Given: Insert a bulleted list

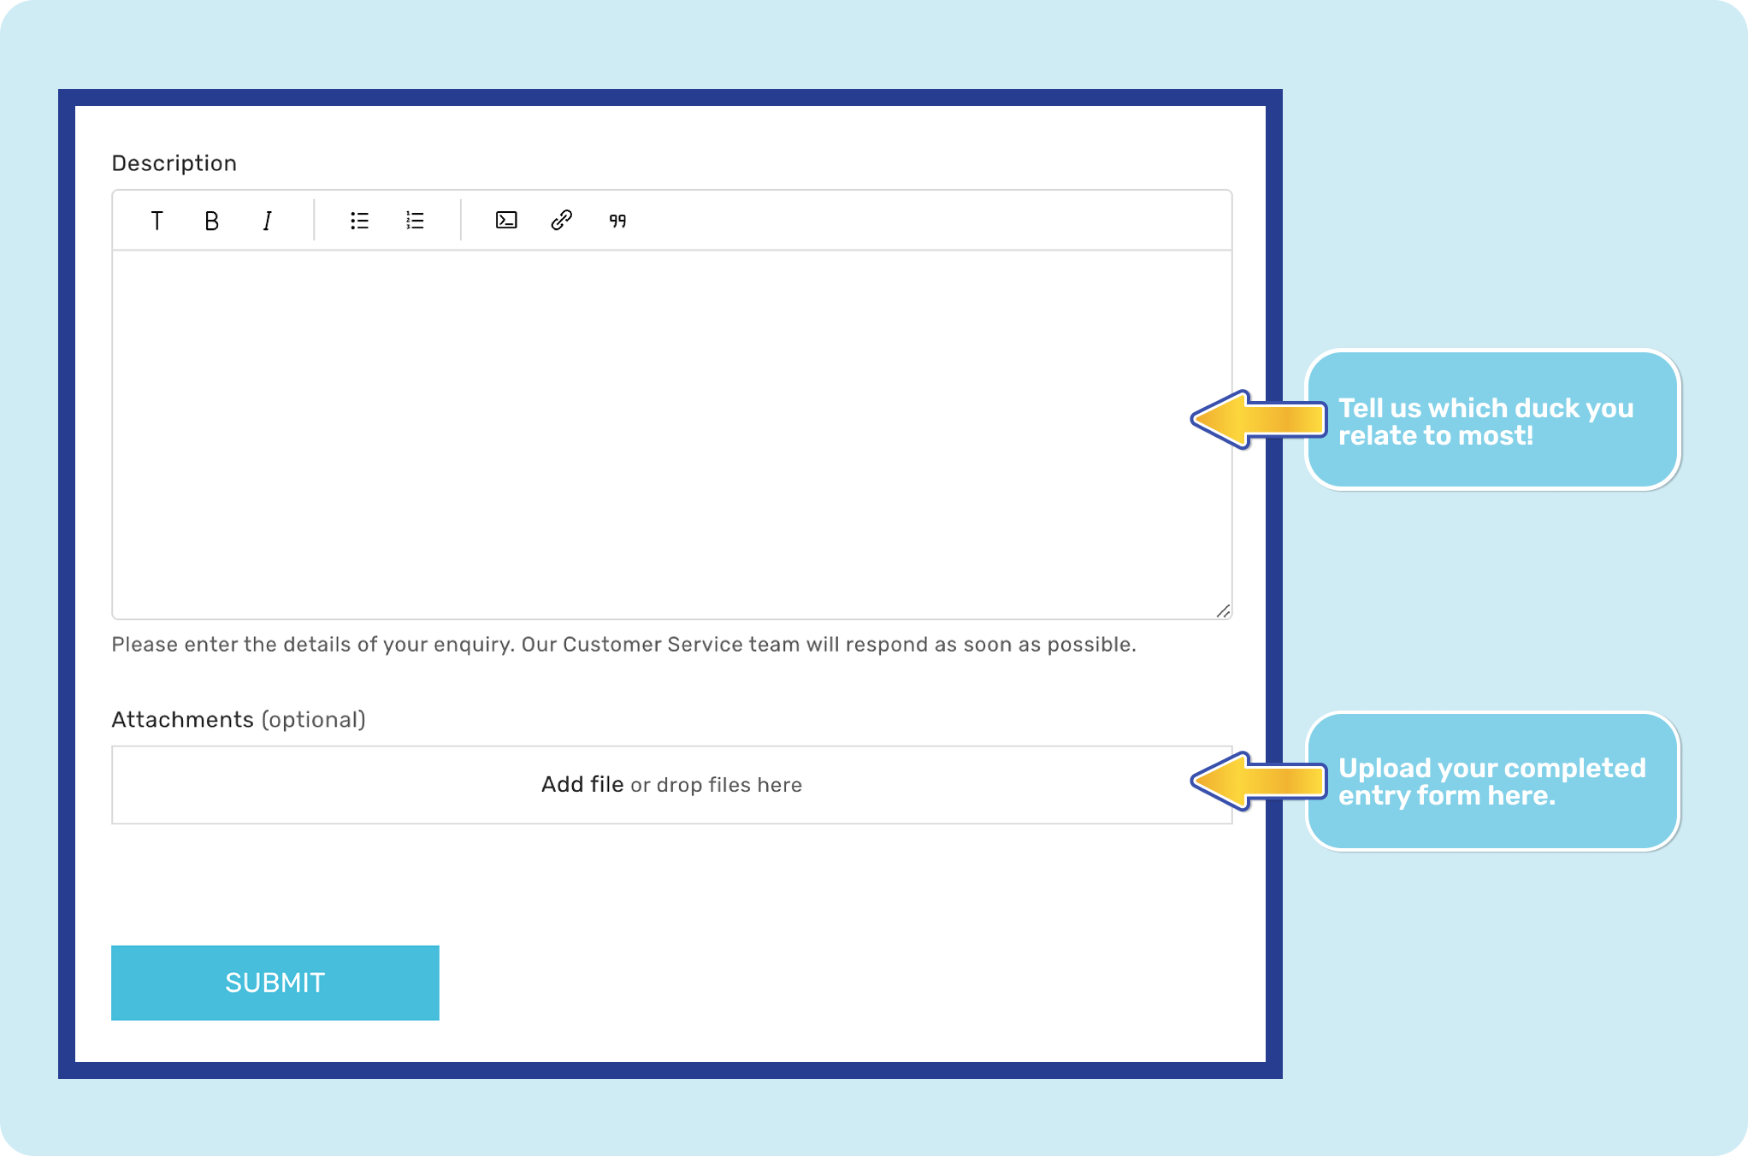Looking at the screenshot, I should (359, 221).
